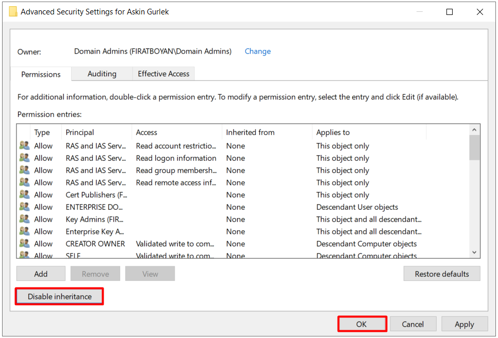Viewport: 498px width, 338px height.
Task: Click the View button
Action: (150, 274)
